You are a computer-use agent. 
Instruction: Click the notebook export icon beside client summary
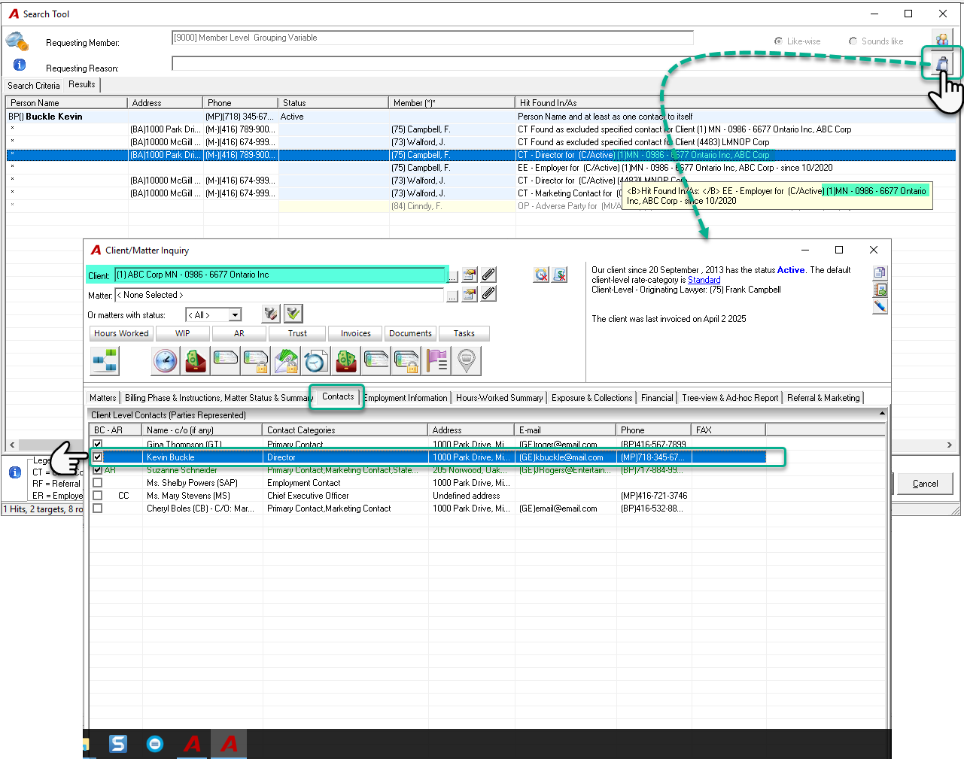pyautogui.click(x=880, y=290)
